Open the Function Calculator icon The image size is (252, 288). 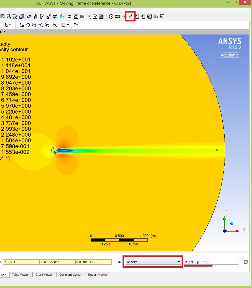pos(137,16)
